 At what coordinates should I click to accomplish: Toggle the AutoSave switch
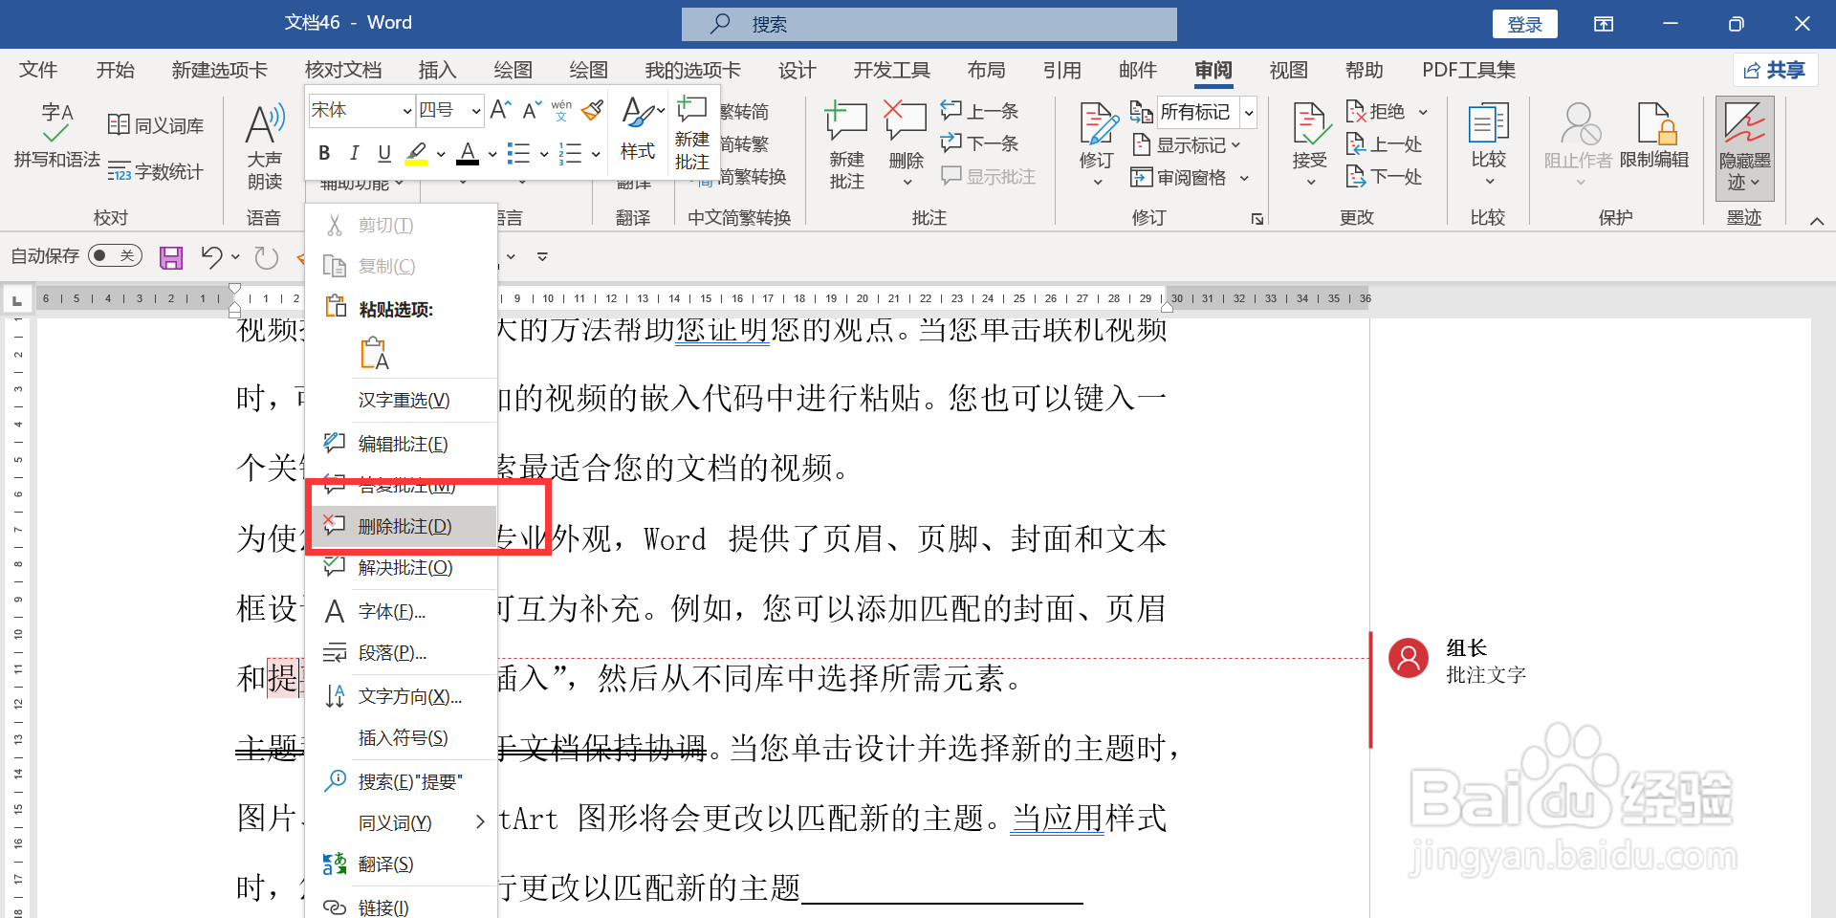click(115, 255)
